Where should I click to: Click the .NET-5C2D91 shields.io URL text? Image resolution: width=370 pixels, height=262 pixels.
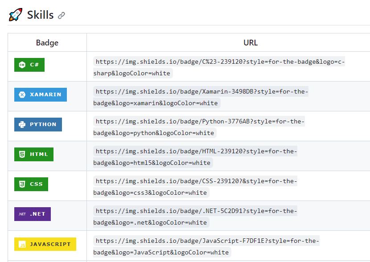tap(195, 217)
